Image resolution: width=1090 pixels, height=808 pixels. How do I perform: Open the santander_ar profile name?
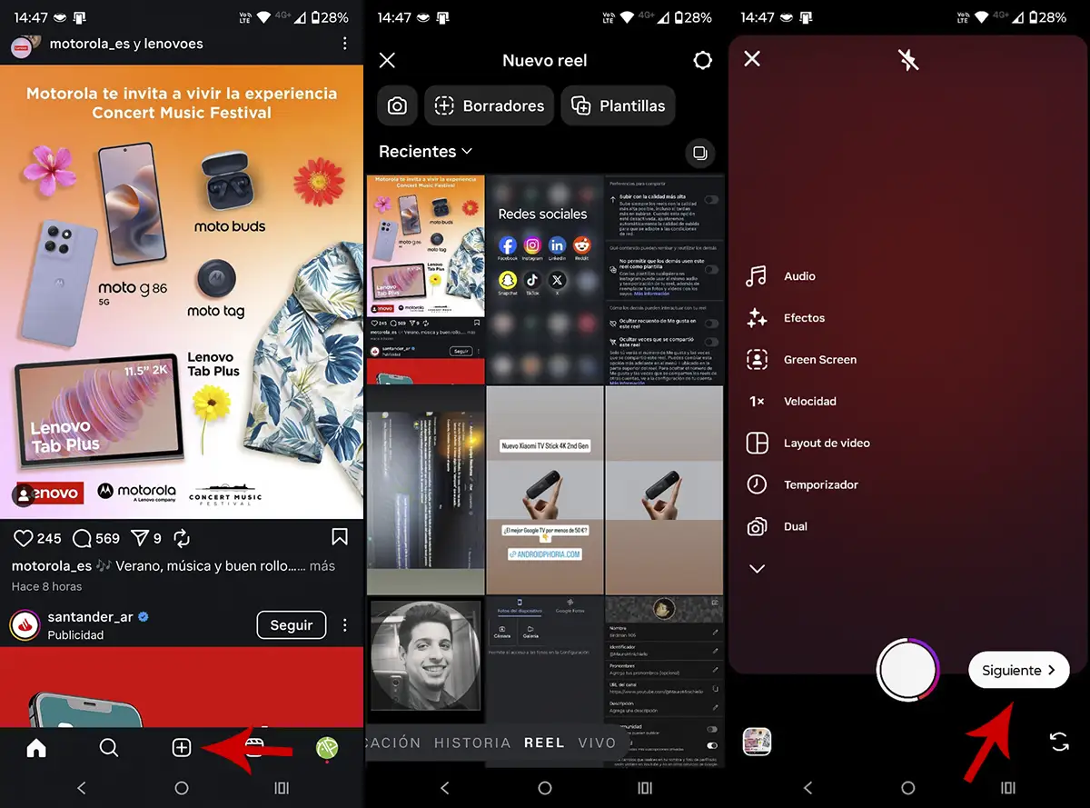click(x=91, y=616)
